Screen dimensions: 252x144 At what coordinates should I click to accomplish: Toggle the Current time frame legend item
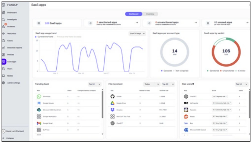tap(44, 36)
